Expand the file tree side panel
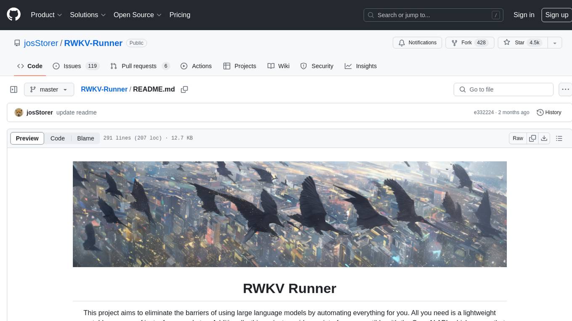The height and width of the screenshot is (321, 572). pos(13,89)
